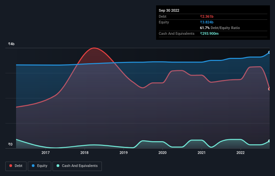Click the 2021 x-axis label
275x176 pixels.
(202, 153)
